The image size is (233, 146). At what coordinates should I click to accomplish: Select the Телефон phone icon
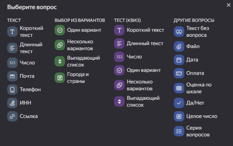(x=12, y=90)
